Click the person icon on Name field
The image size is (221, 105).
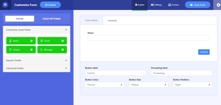click(x=10, y=41)
